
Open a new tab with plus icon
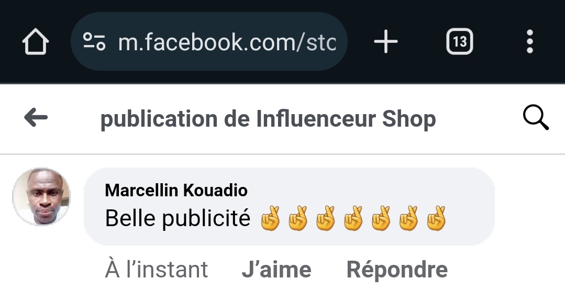386,42
